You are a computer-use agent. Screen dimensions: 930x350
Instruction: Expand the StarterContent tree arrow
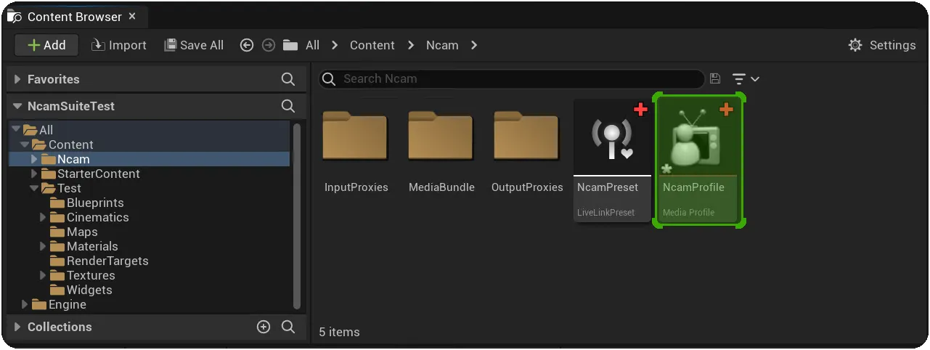click(33, 174)
